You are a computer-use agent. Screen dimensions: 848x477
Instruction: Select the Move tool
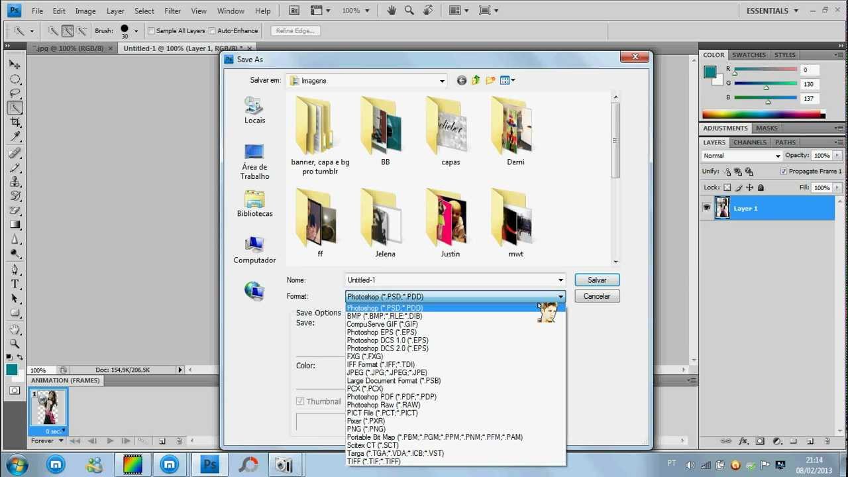point(15,65)
